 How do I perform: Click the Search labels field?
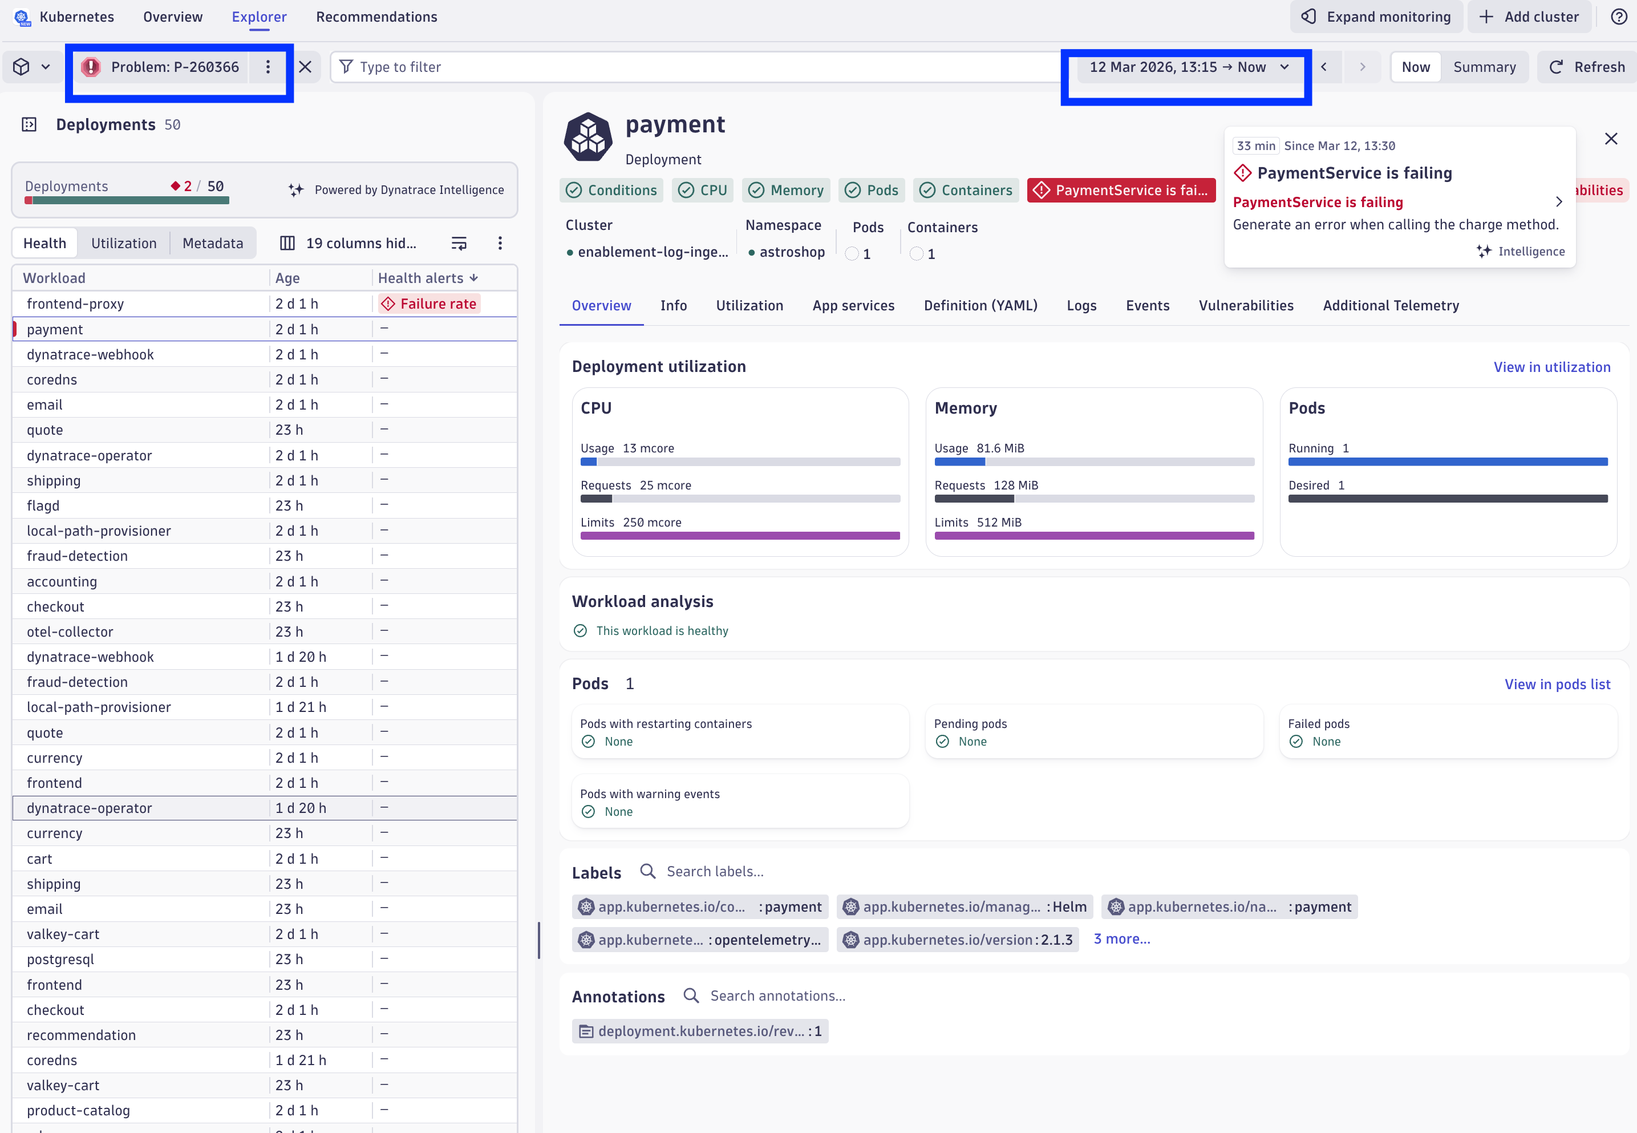coord(715,872)
